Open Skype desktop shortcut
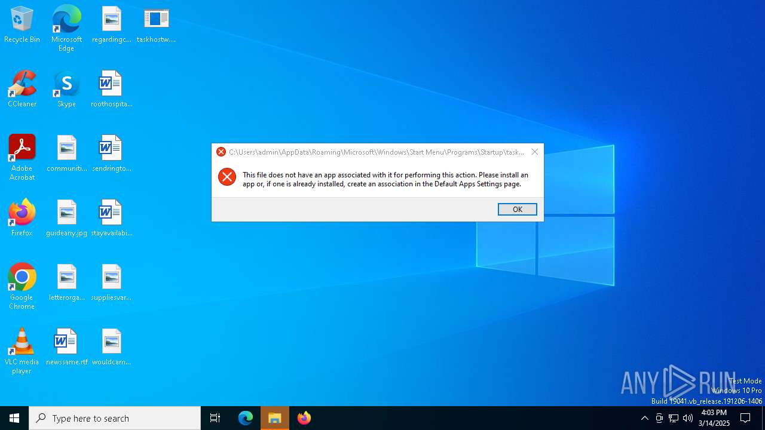The height and width of the screenshot is (430, 765). [66, 90]
